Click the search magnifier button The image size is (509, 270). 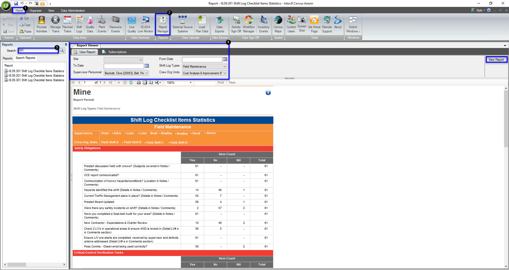click(x=62, y=51)
